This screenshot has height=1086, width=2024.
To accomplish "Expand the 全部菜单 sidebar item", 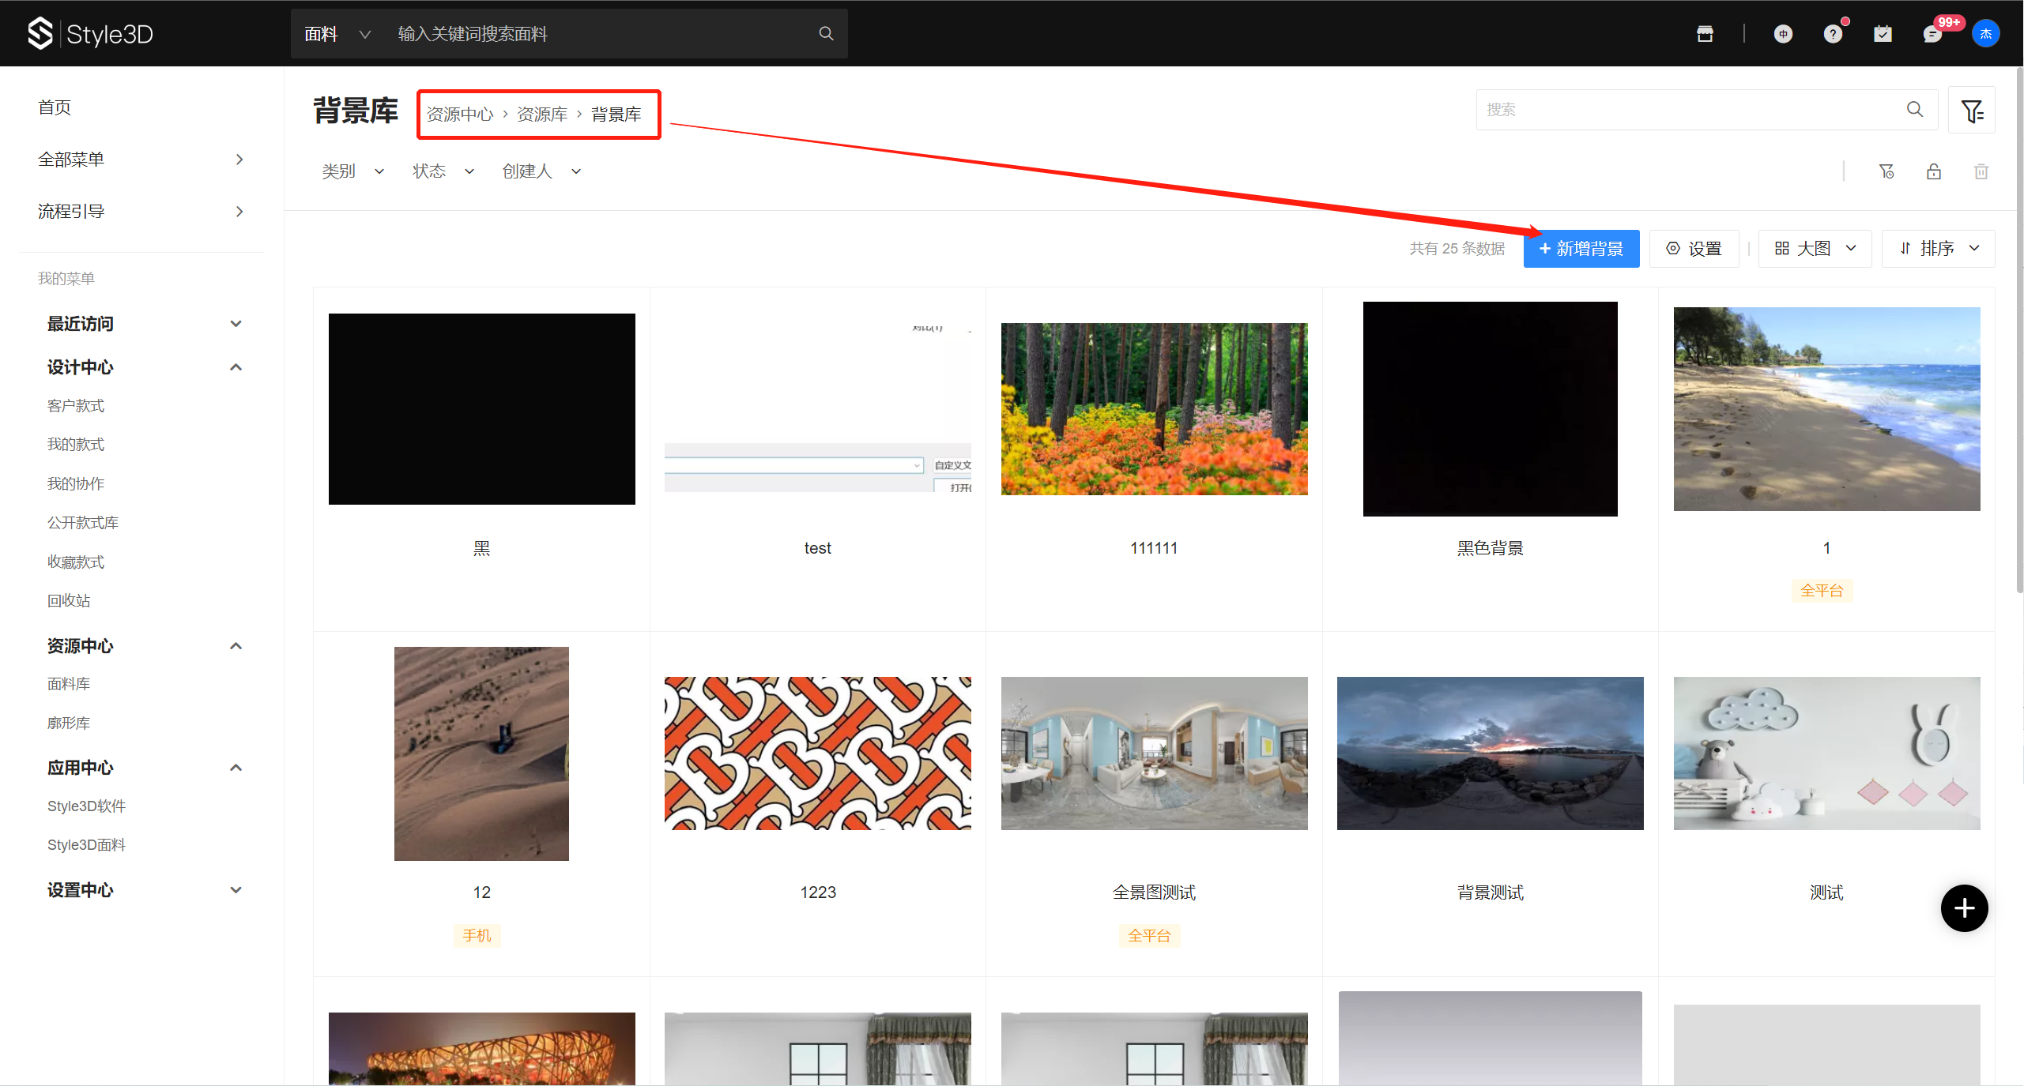I will (142, 160).
